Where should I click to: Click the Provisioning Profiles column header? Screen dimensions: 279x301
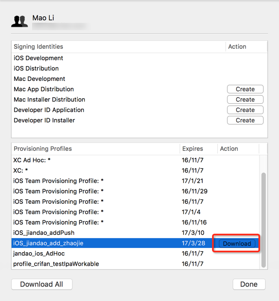(x=43, y=149)
